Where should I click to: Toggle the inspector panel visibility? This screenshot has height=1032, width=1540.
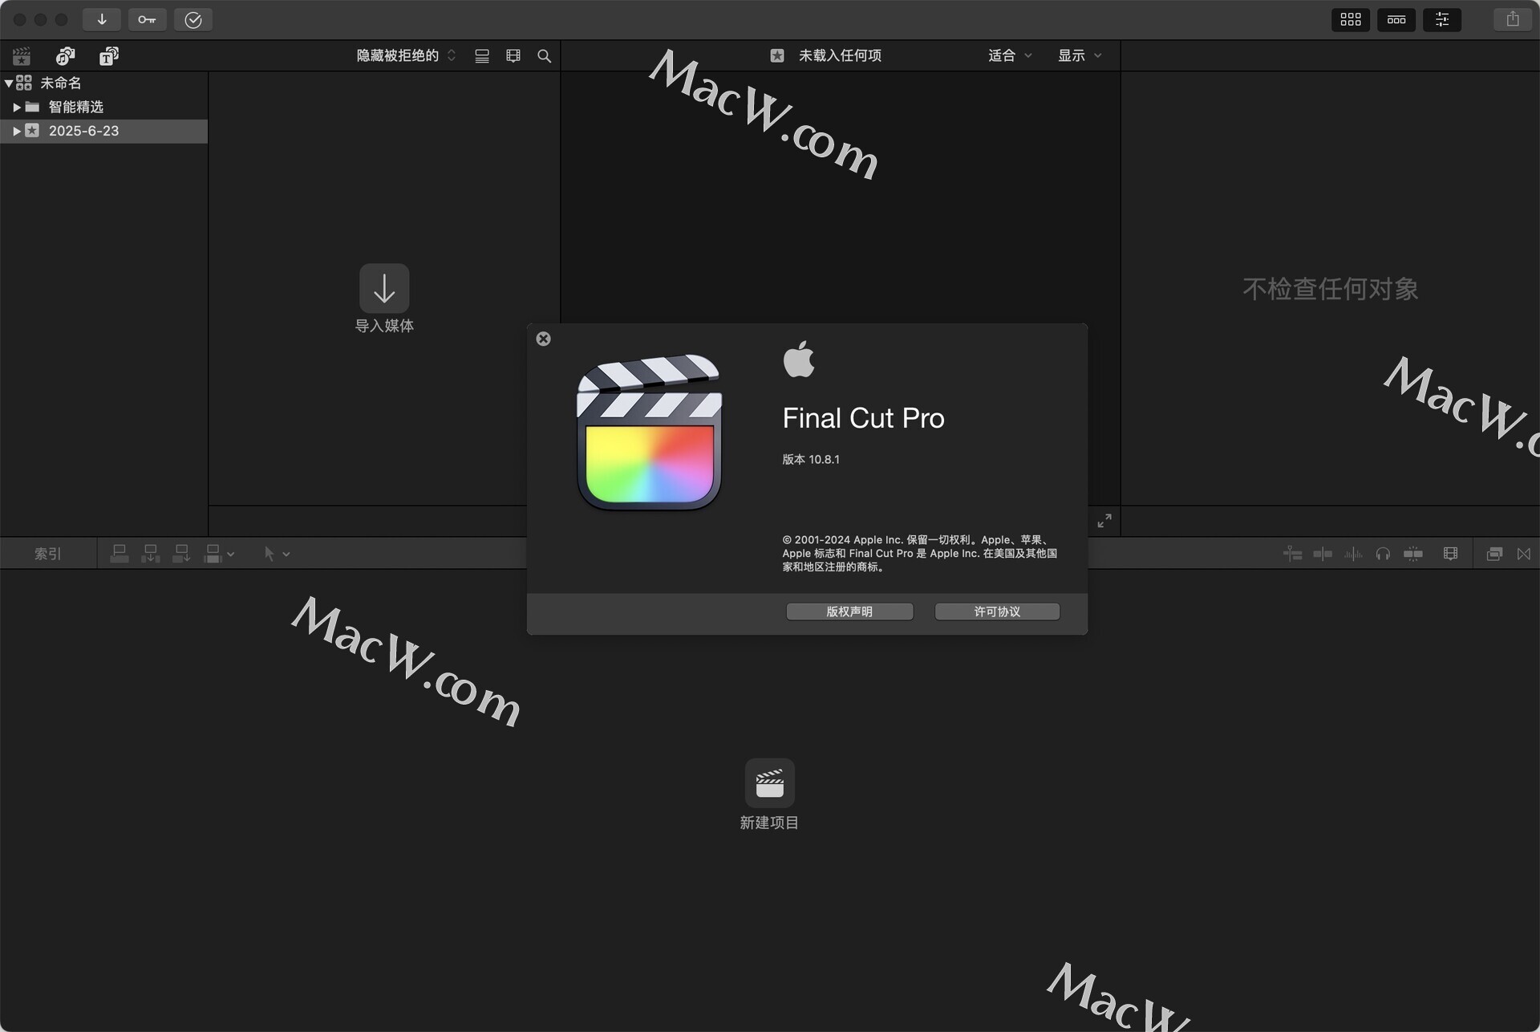[x=1441, y=19]
